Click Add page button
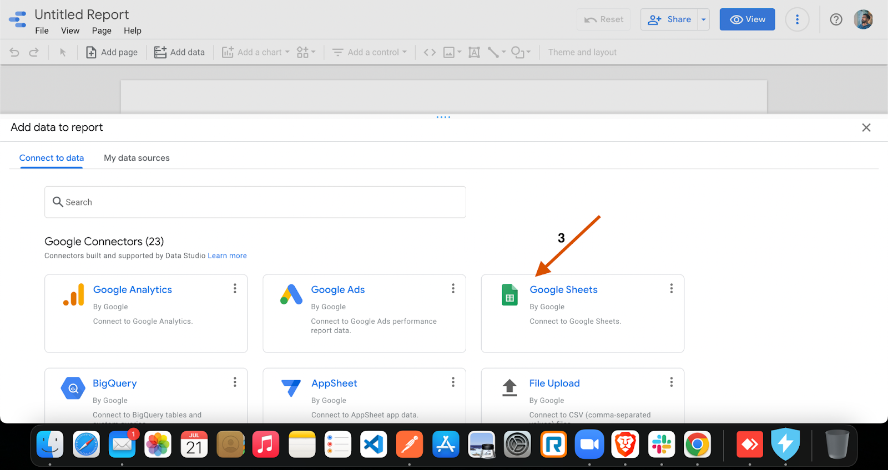Viewport: 888px width, 470px height. (x=112, y=52)
